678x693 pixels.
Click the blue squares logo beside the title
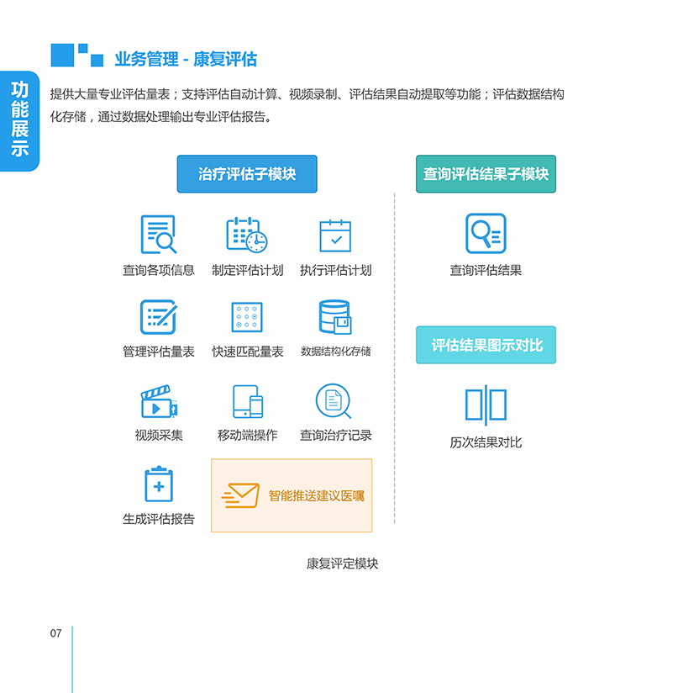point(77,56)
